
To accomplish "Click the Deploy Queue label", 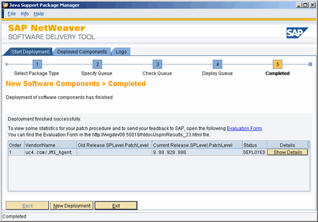I will (217, 73).
